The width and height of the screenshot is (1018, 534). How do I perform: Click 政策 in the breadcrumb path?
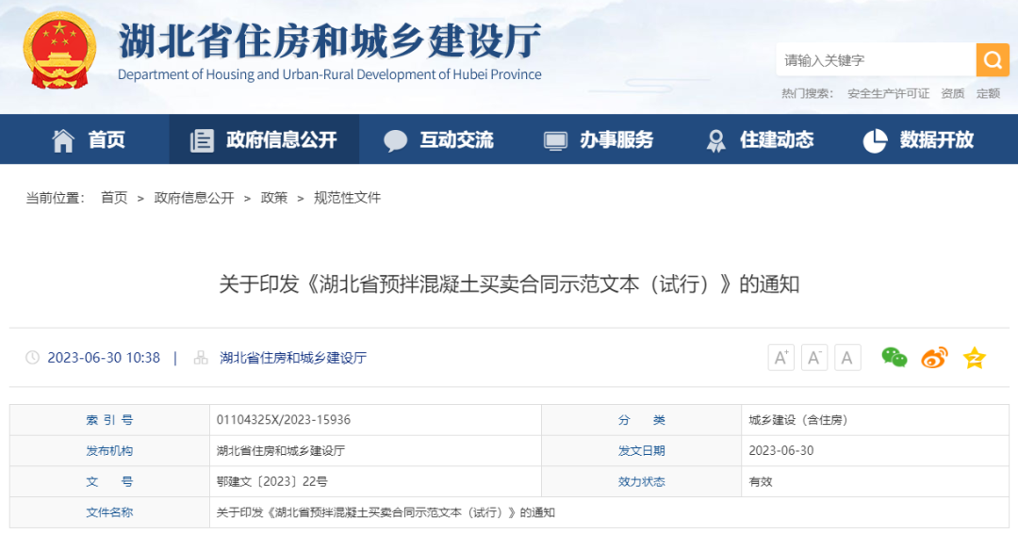[x=274, y=198]
